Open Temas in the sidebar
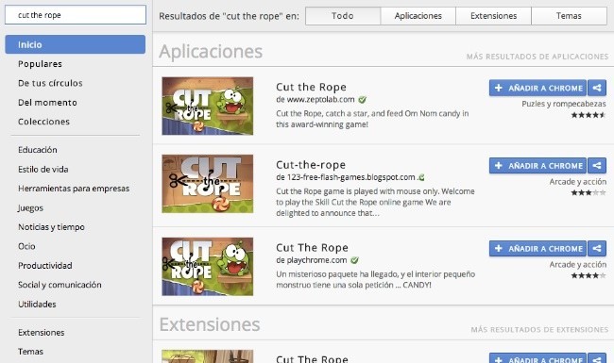 pyautogui.click(x=30, y=352)
